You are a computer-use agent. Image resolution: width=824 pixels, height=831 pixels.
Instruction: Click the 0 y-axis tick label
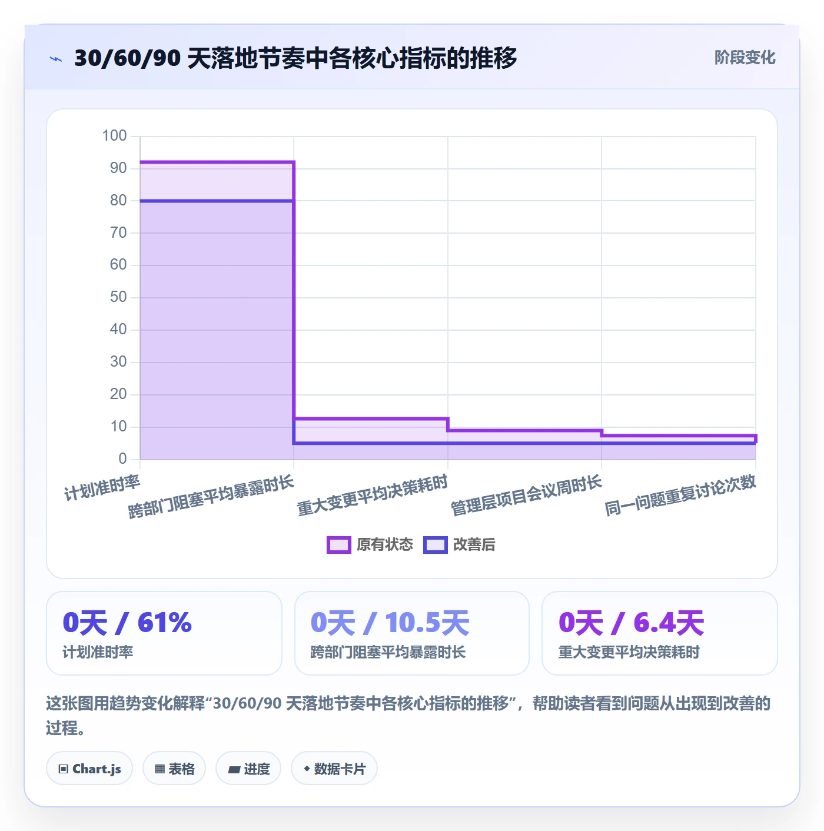[122, 458]
